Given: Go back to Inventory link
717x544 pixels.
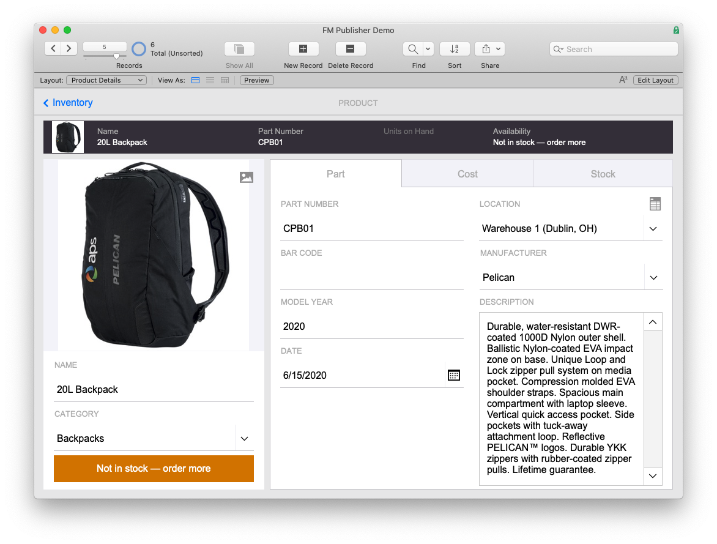Looking at the screenshot, I should pos(68,102).
